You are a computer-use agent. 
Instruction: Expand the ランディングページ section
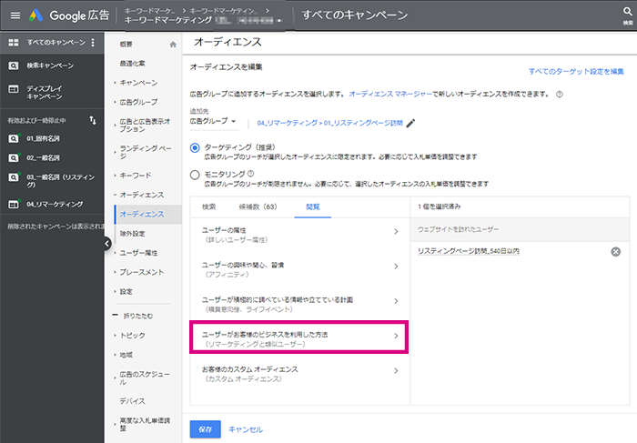click(146, 152)
